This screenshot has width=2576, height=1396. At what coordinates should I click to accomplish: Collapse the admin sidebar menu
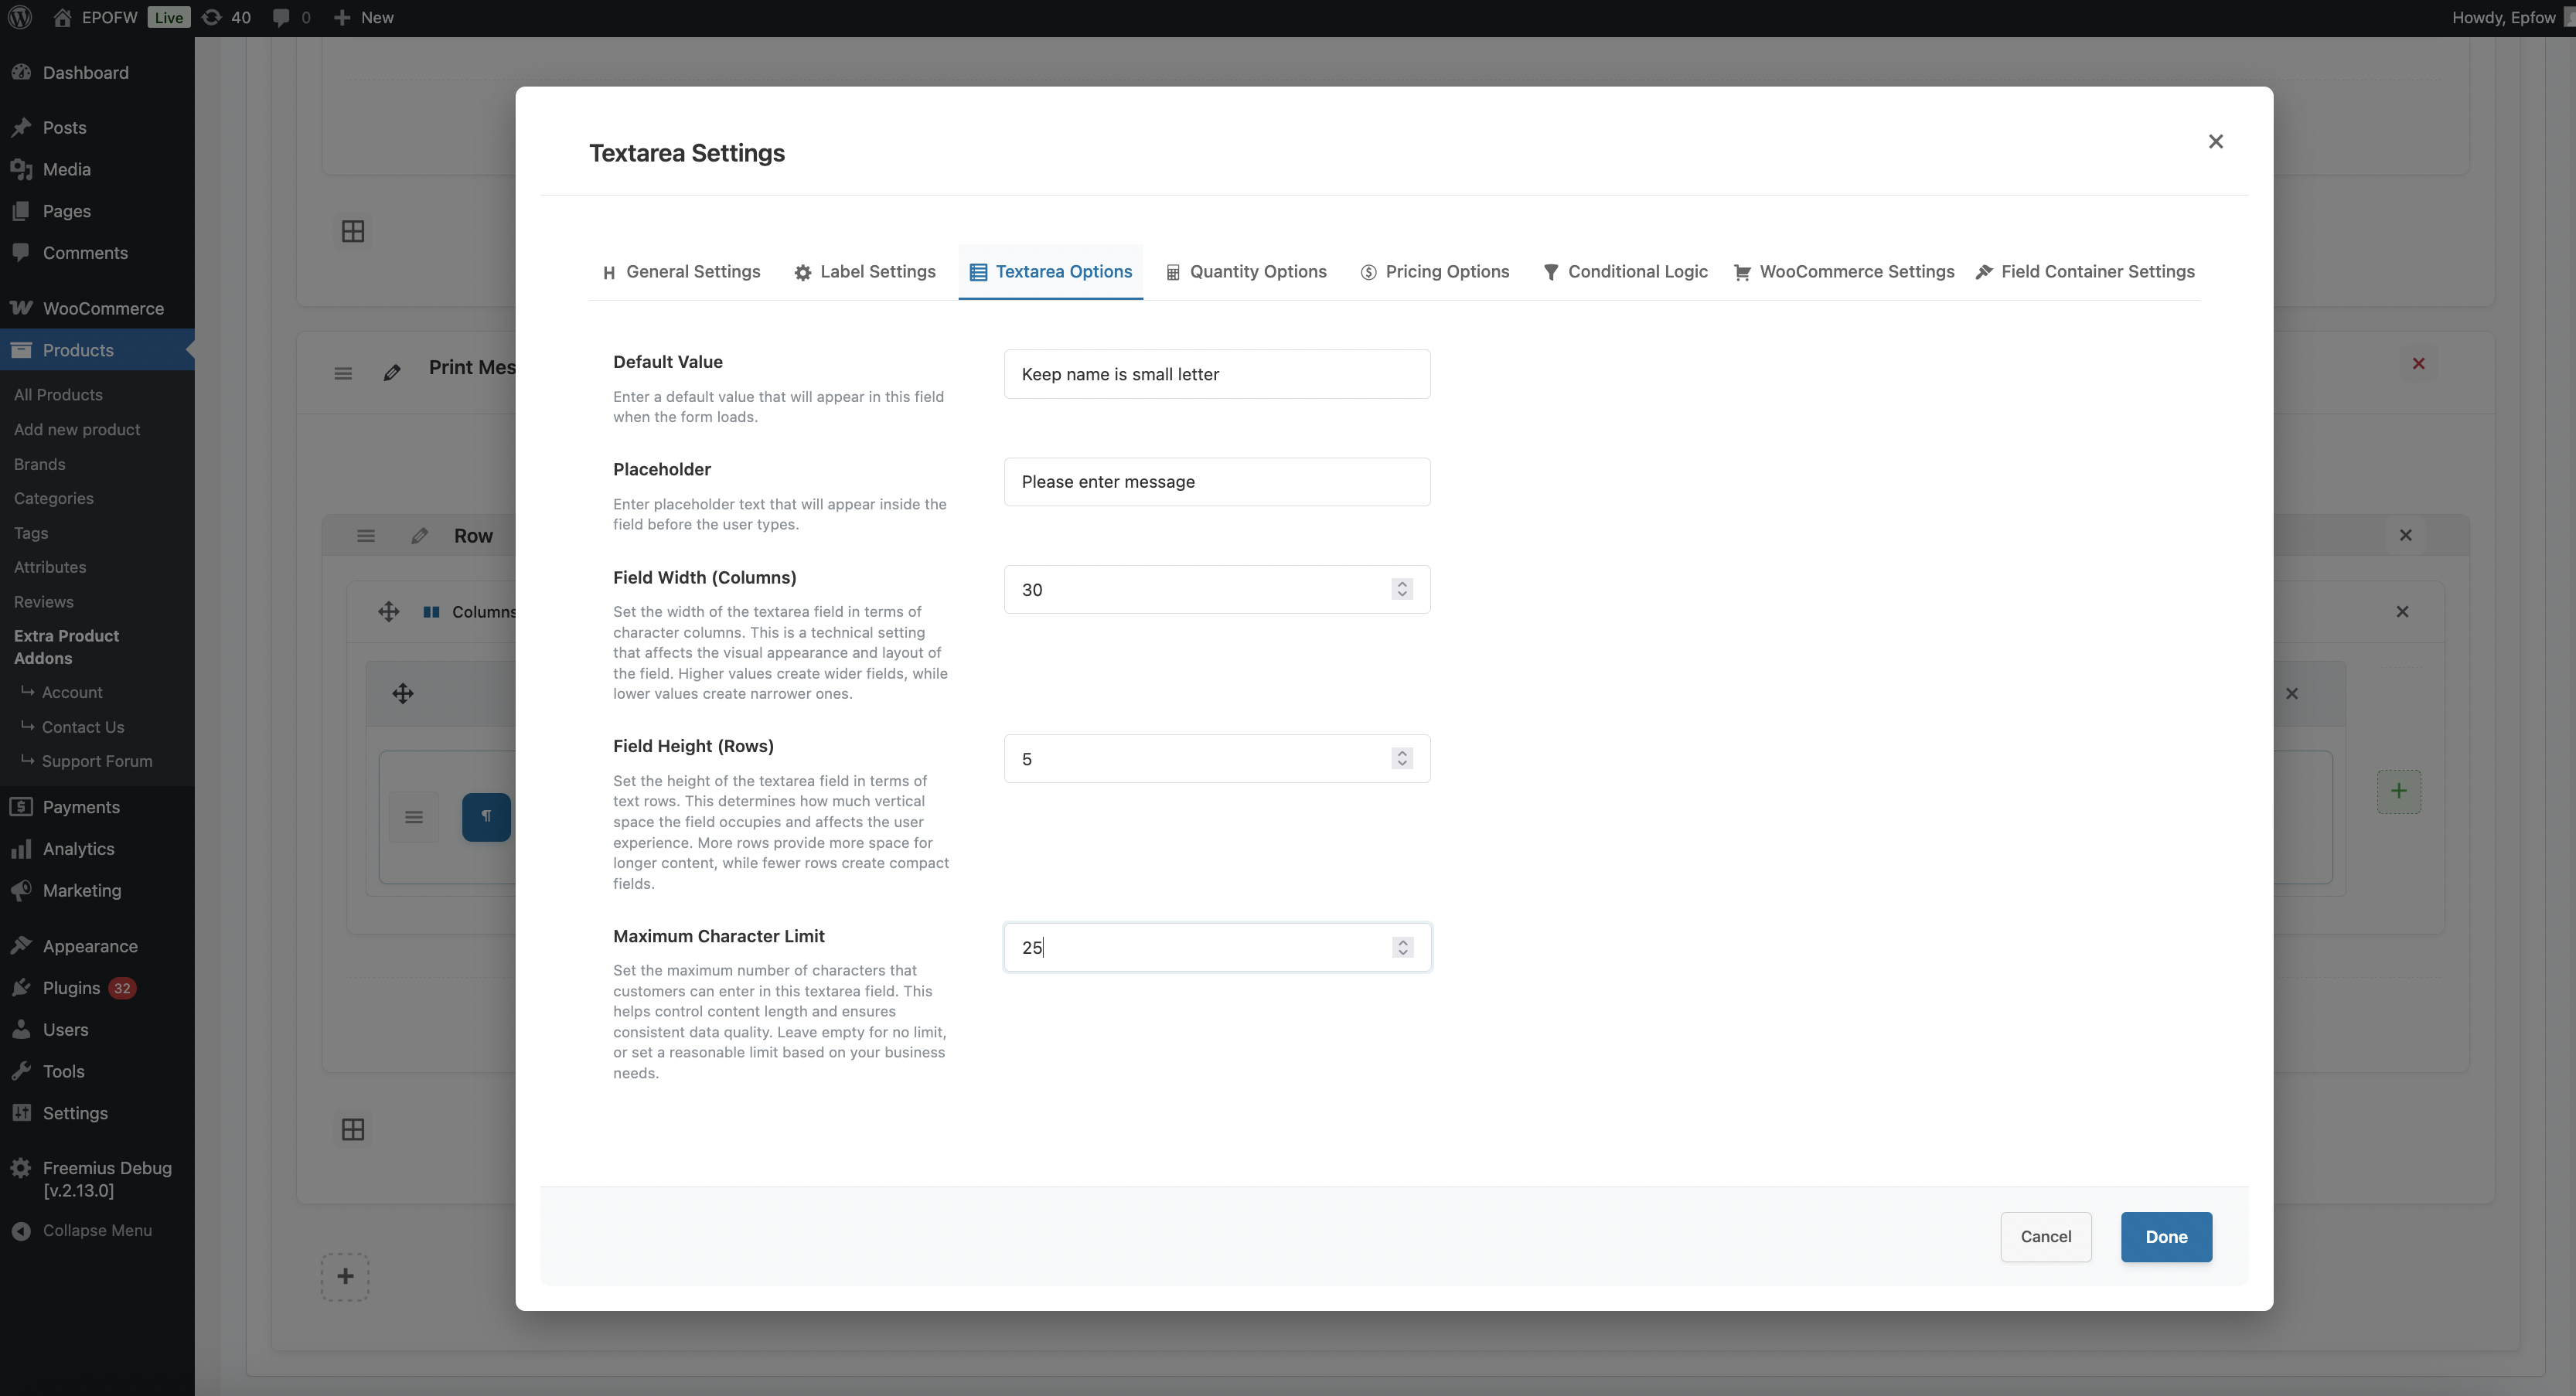pyautogui.click(x=96, y=1231)
